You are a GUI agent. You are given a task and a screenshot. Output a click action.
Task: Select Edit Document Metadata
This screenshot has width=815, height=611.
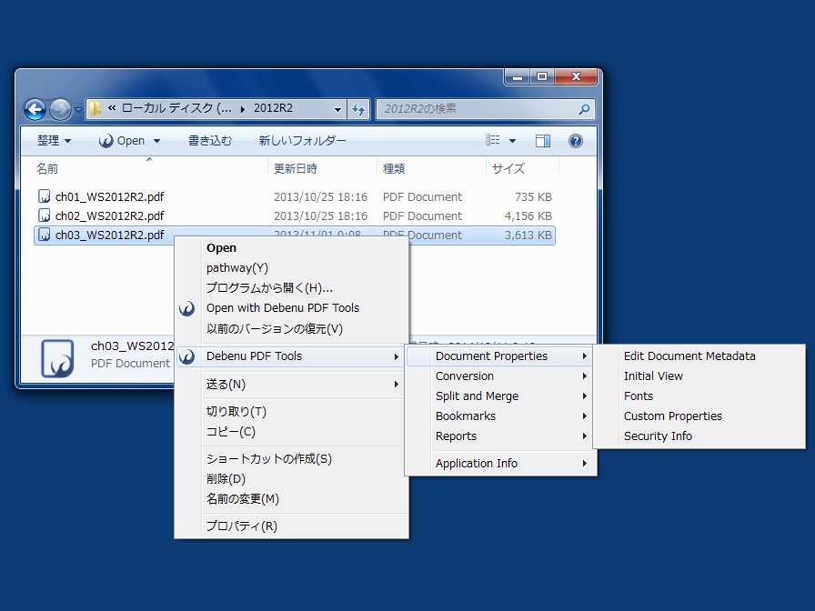click(699, 356)
